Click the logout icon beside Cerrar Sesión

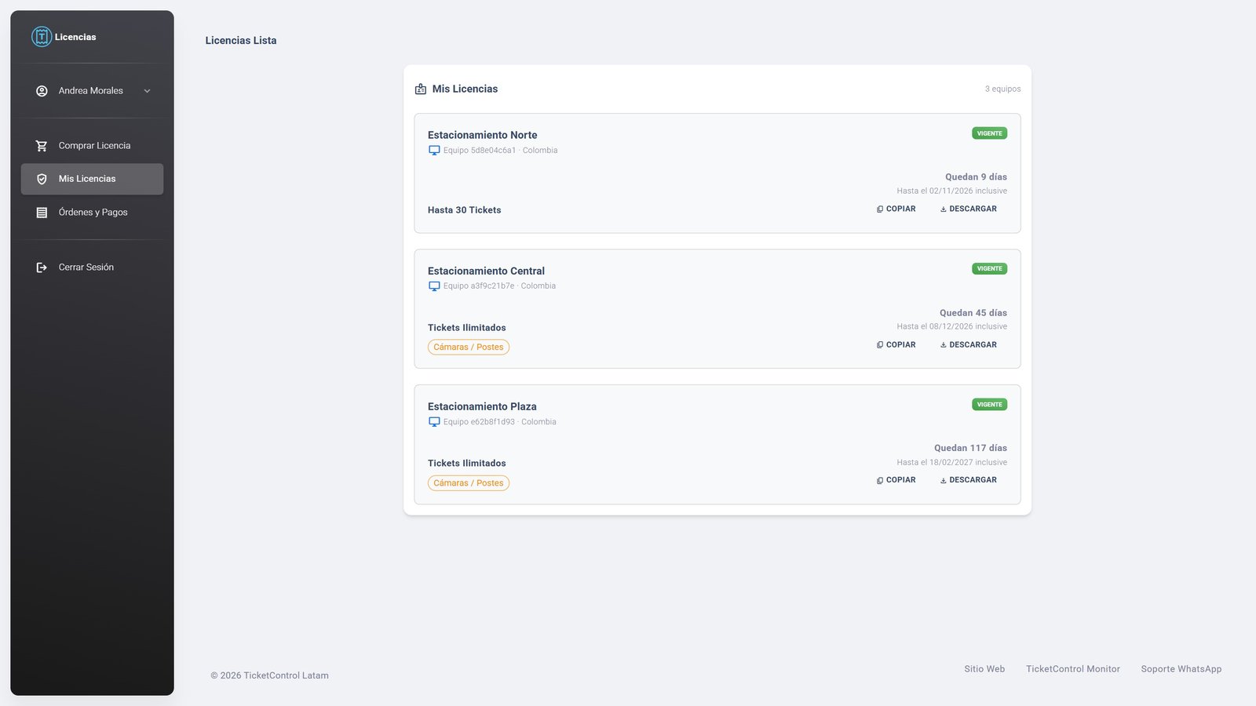click(42, 267)
